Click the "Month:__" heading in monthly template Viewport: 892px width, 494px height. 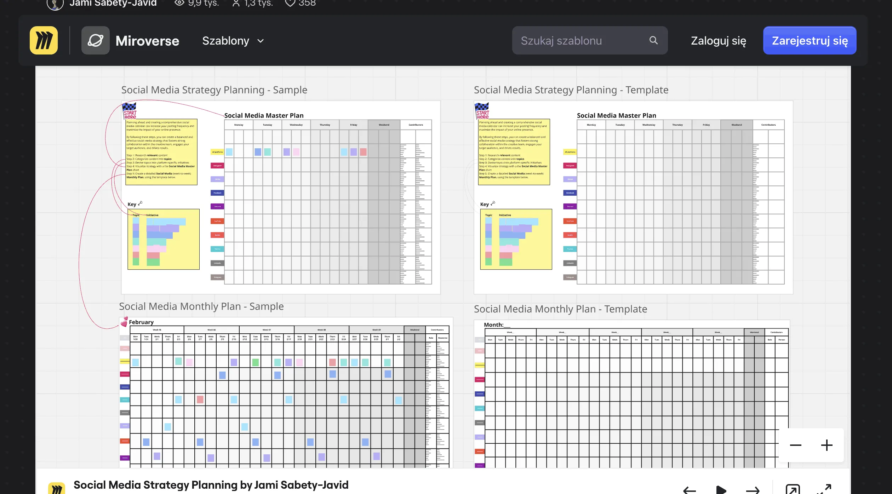coord(497,325)
